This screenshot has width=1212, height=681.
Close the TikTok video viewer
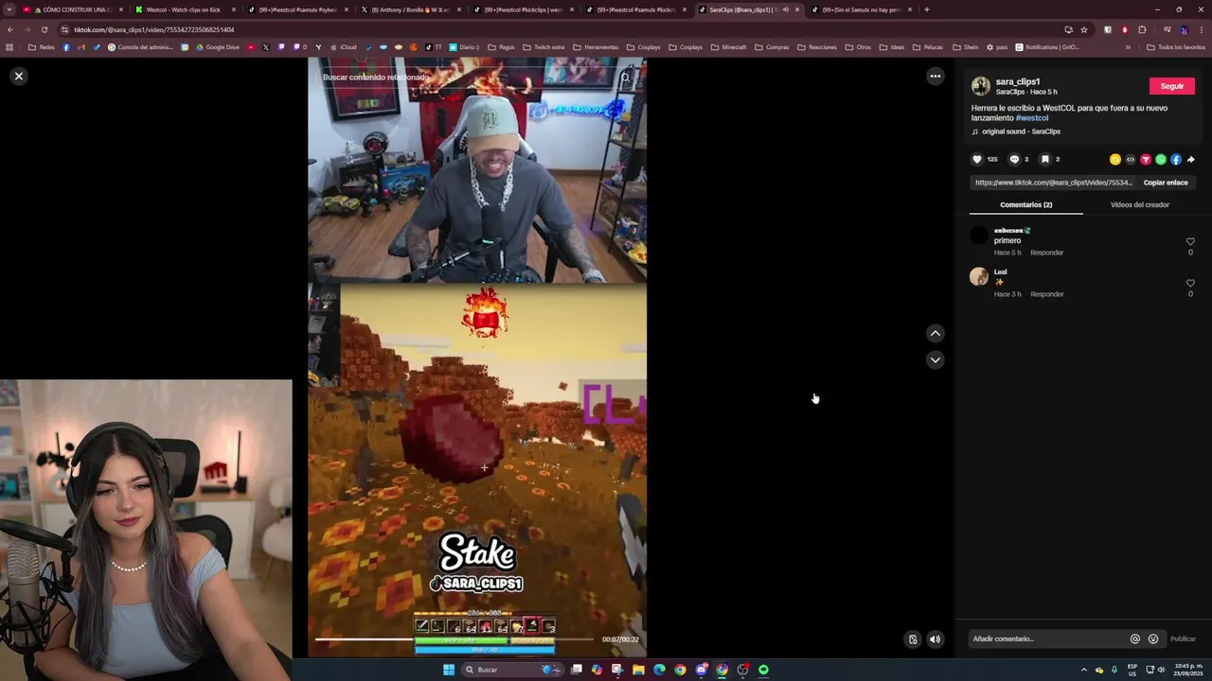tap(18, 76)
